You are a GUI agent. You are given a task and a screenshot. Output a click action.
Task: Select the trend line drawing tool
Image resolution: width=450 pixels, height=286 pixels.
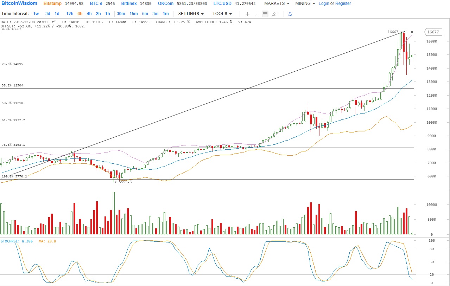(256, 14)
